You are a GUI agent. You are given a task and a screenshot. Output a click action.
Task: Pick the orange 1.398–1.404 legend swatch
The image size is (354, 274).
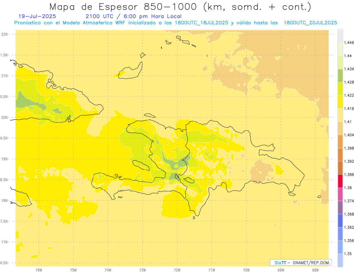(x=340, y=142)
